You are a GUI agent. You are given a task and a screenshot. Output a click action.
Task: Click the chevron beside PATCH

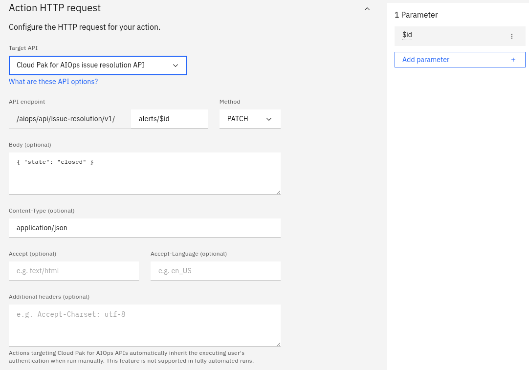[268, 119]
